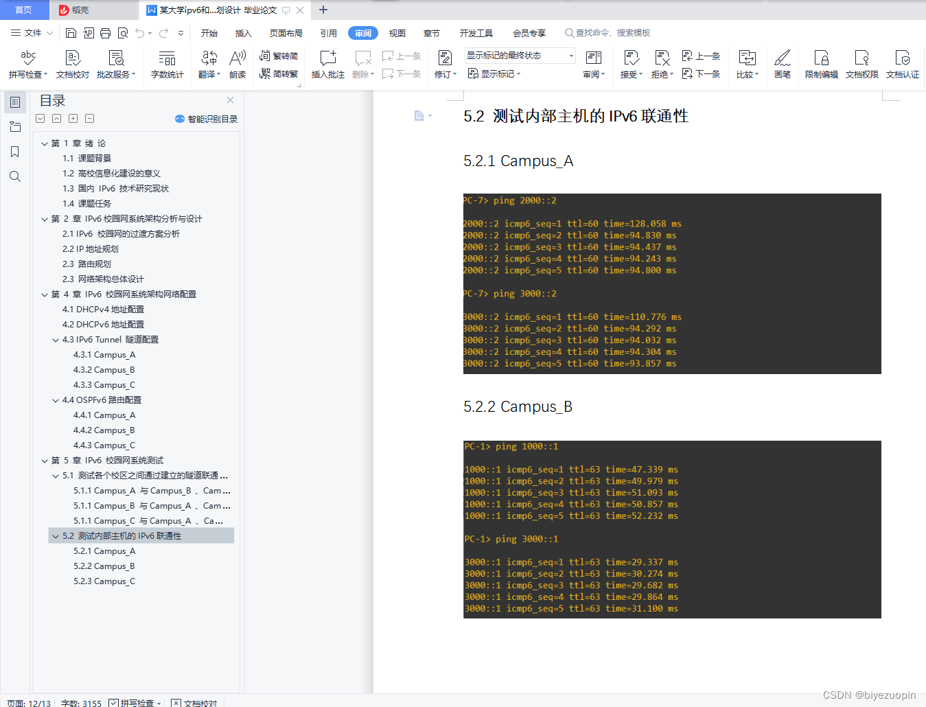
Task: Open Print Preview icon
Action: pyautogui.click(x=123, y=33)
